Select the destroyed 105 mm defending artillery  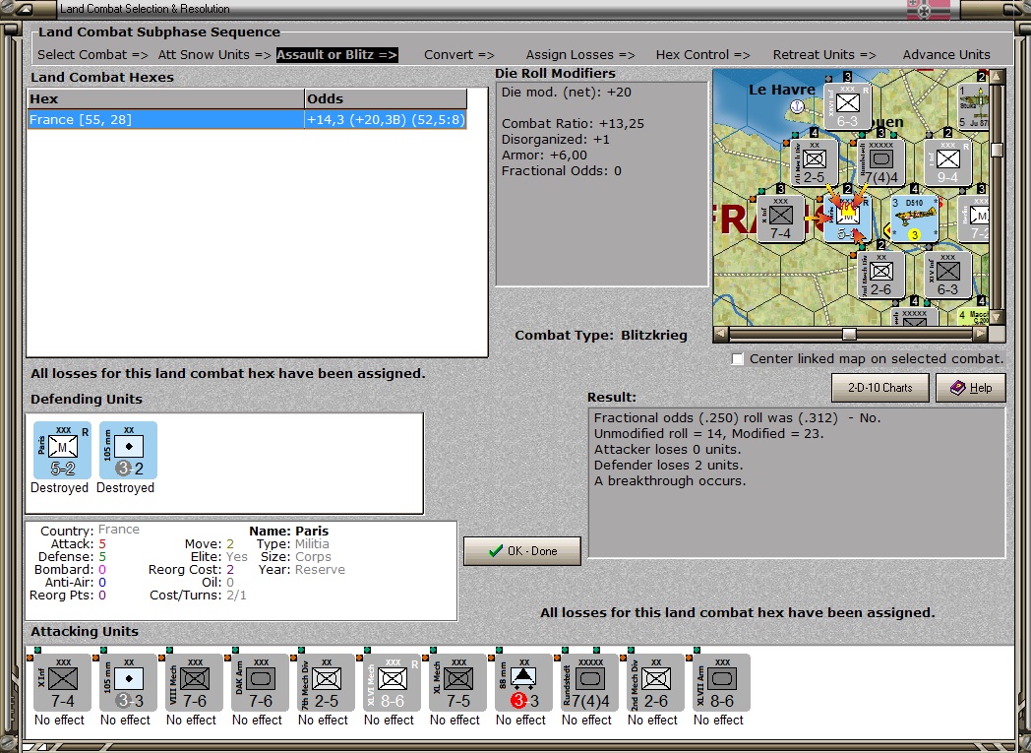128,451
